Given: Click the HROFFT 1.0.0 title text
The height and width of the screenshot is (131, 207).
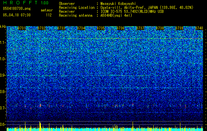Looking at the screenshot, I should 26,3.
